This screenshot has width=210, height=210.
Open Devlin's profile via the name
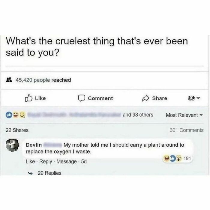tap(34, 145)
